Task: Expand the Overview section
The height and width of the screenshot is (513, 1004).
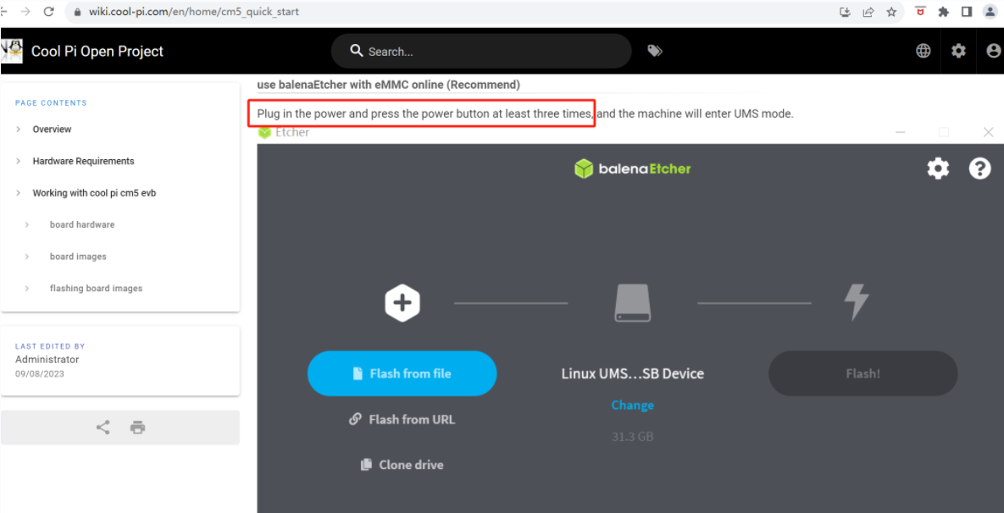Action: click(x=52, y=130)
